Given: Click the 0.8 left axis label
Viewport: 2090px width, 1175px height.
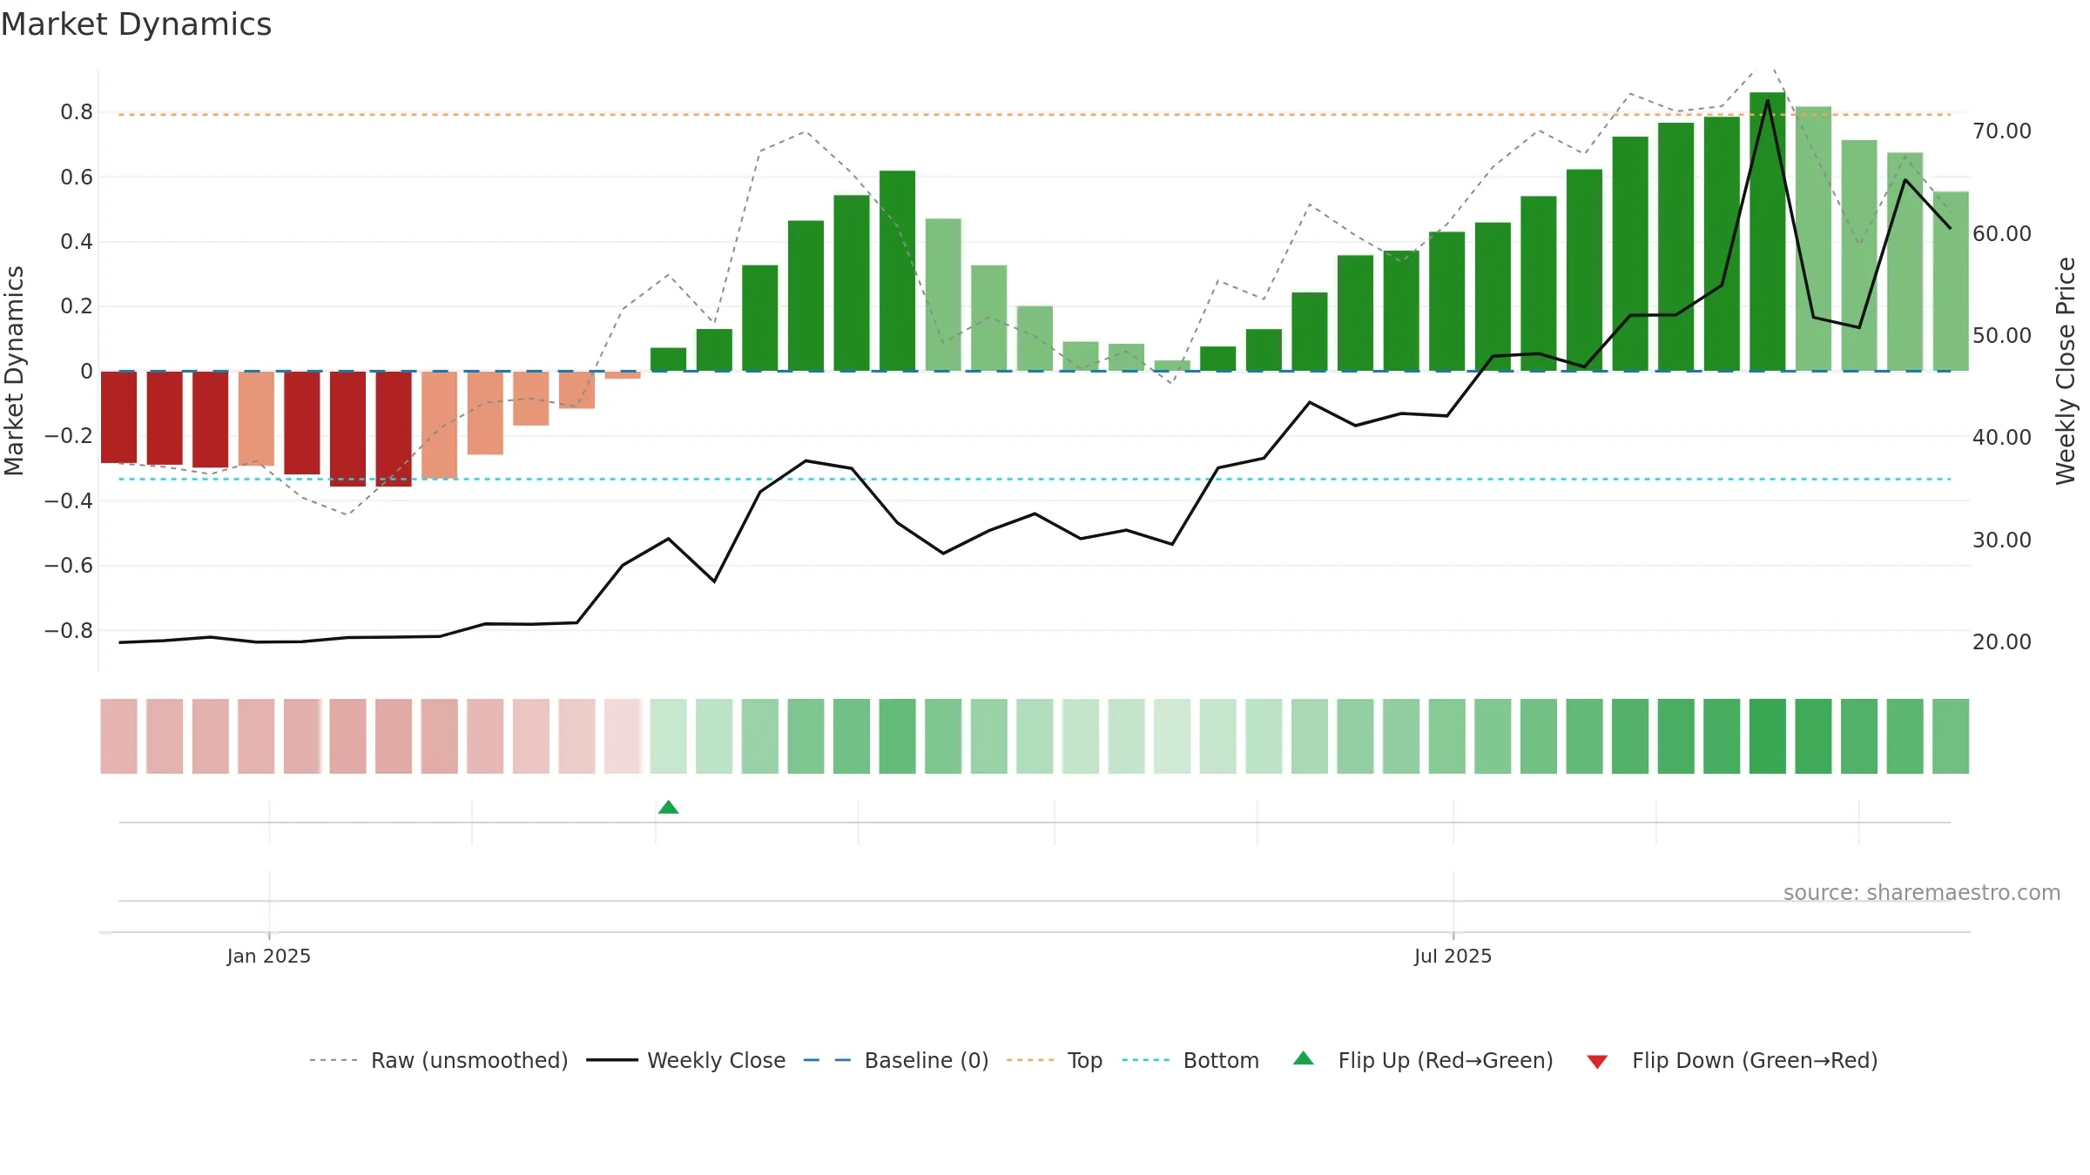Looking at the screenshot, I should (77, 112).
